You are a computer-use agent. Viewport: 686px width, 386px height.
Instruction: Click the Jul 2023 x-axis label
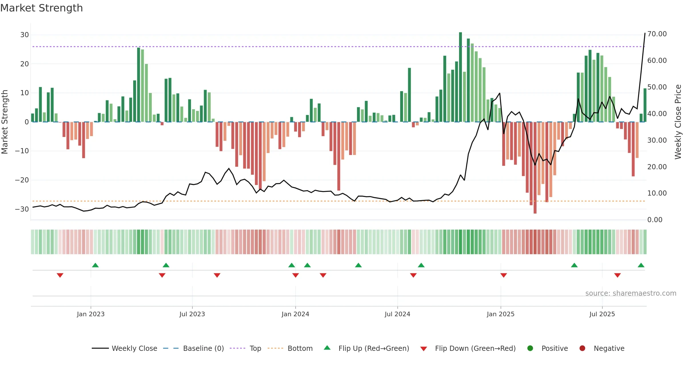(192, 314)
